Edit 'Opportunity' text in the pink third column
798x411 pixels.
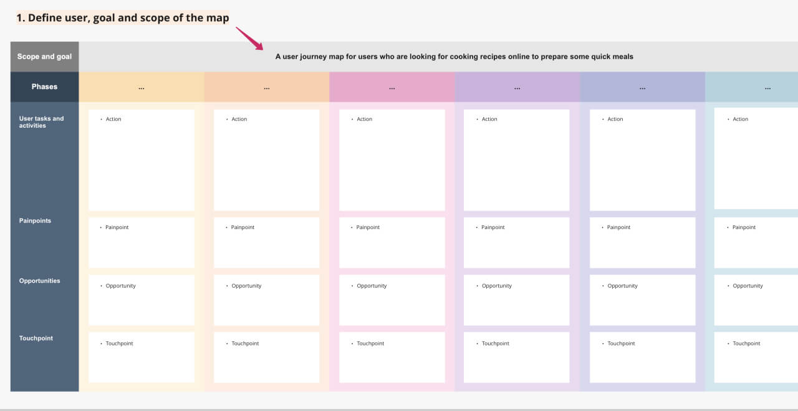pyautogui.click(x=372, y=286)
